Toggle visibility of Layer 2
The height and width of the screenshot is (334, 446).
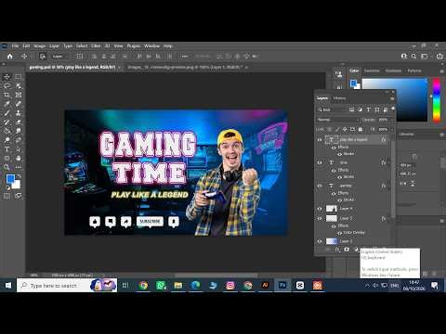tap(320, 218)
